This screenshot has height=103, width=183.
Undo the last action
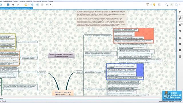point(13,5)
